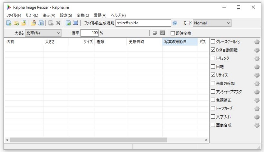Open アンシャープマスク gear settings

(257, 92)
